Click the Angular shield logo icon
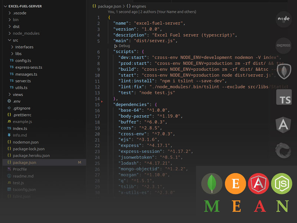 [x=284, y=124]
